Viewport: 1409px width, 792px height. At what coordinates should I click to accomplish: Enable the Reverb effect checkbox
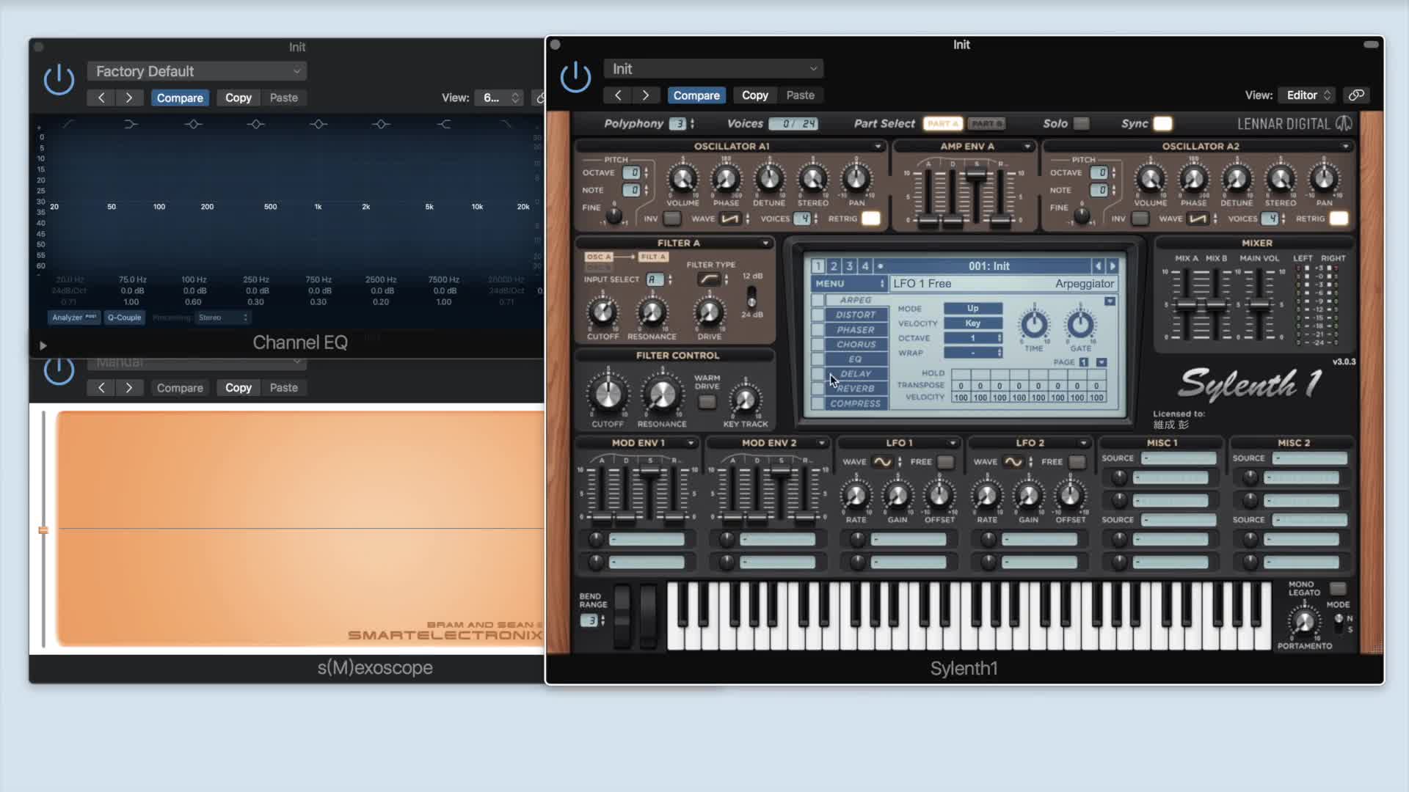pyautogui.click(x=818, y=389)
